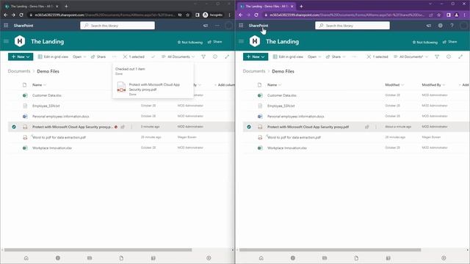Open new tab in left browser
Viewport: 470px width, 264px height.
66,6
